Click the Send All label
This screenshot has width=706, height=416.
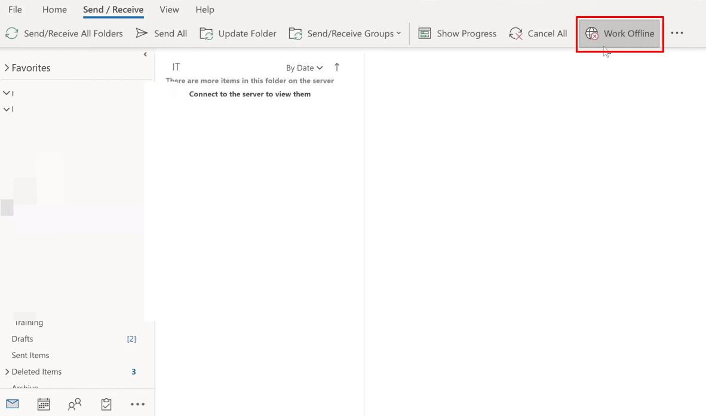coord(170,33)
